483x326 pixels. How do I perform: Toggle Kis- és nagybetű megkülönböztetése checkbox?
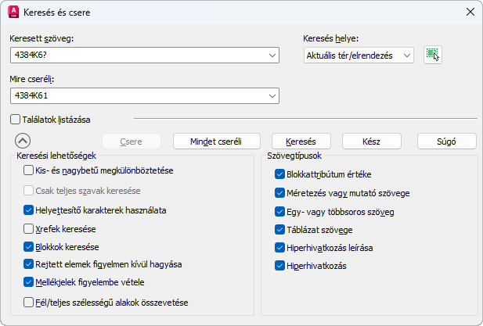point(29,170)
